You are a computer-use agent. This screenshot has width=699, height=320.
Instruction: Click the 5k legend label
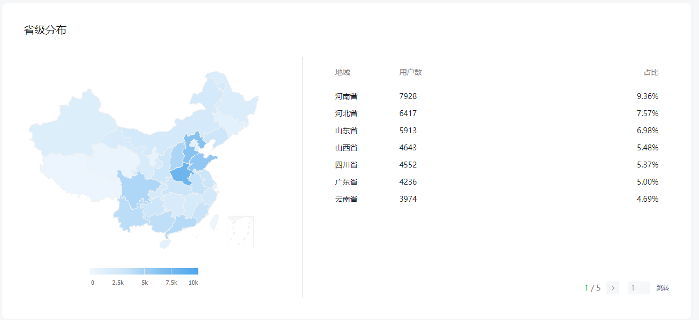[x=145, y=283]
